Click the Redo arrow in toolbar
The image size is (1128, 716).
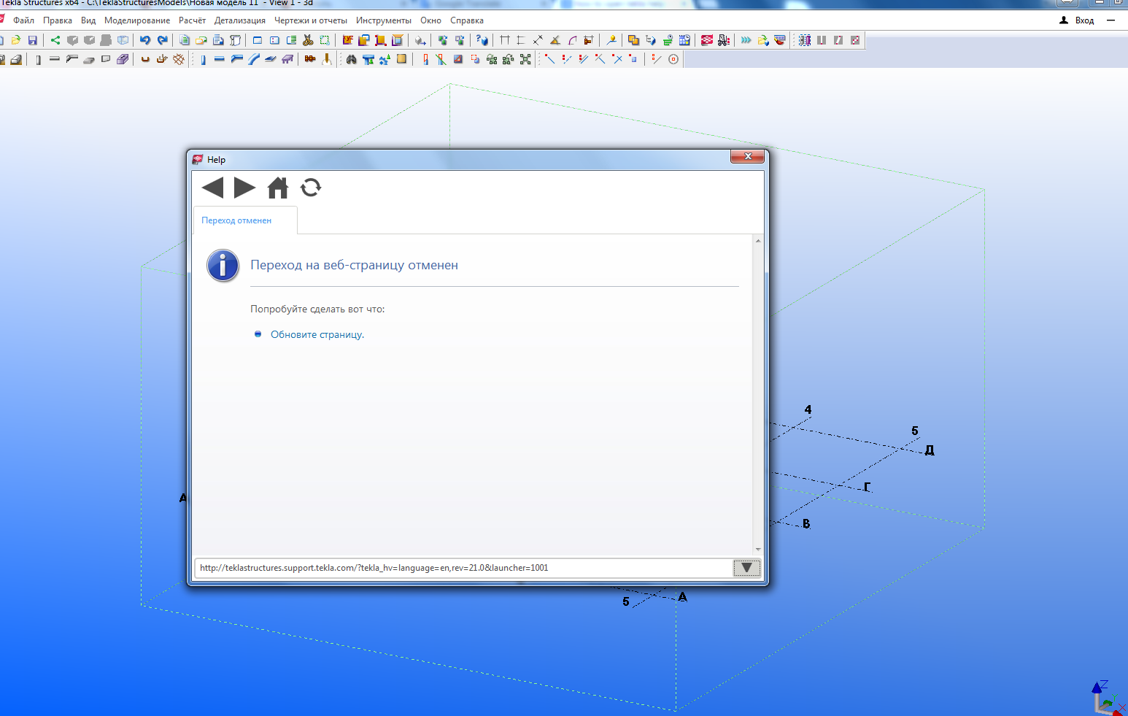pos(162,40)
